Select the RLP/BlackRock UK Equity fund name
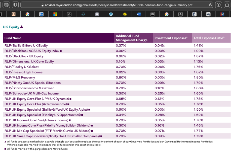This screenshot has width=231, height=158. (24, 56)
